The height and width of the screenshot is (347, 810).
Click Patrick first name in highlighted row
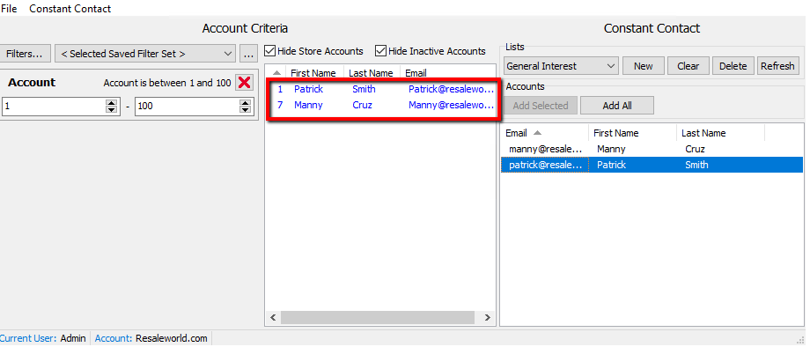coord(611,166)
